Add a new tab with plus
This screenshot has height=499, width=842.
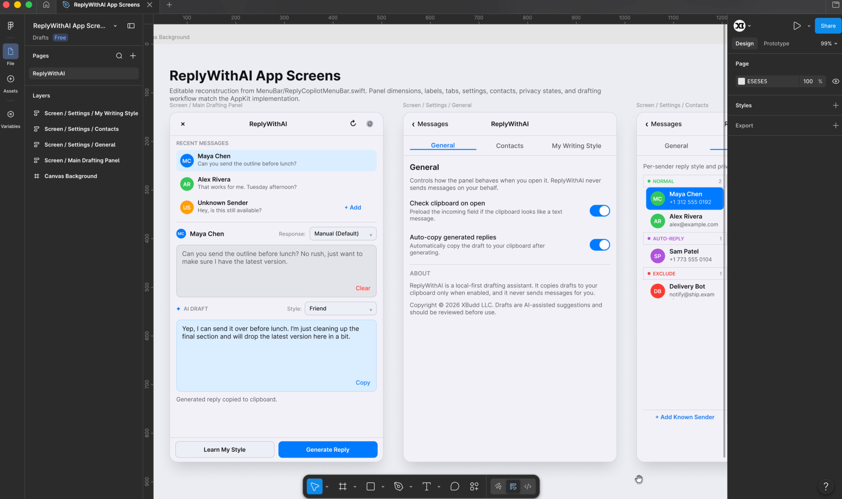coord(169,5)
